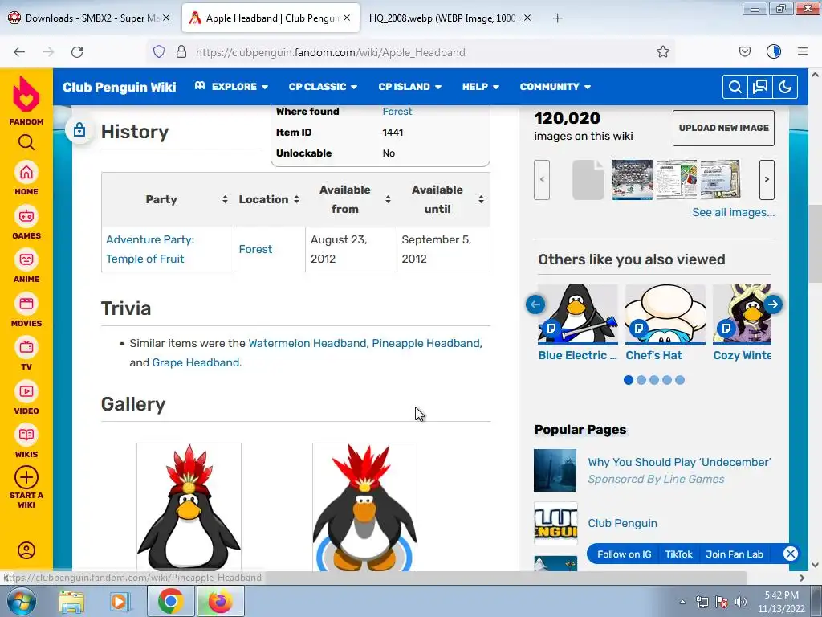Click the wiki search magnifier icon
The height and width of the screenshot is (617, 822).
pyautogui.click(x=735, y=87)
